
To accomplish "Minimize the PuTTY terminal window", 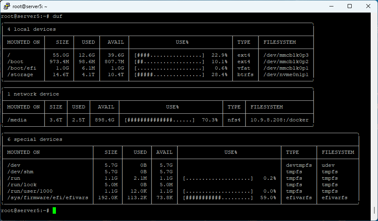I will [331, 6].
